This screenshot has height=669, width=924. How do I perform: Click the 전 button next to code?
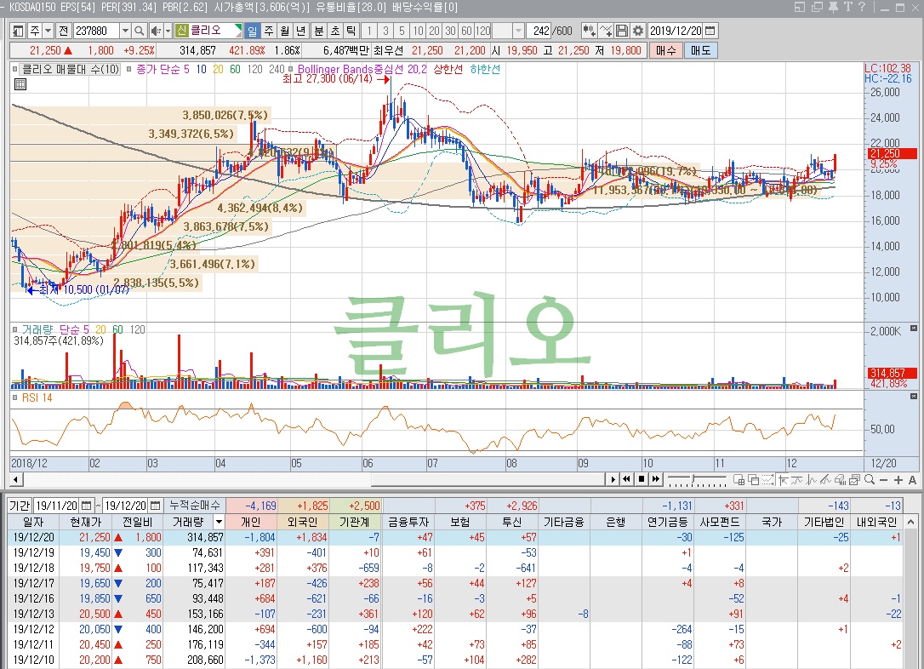[x=64, y=31]
